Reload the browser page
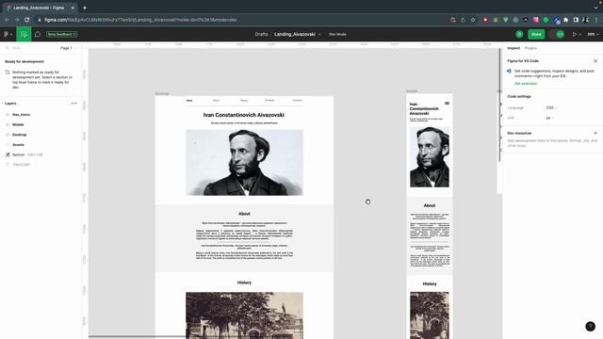This screenshot has width=603, height=339. 27,20
